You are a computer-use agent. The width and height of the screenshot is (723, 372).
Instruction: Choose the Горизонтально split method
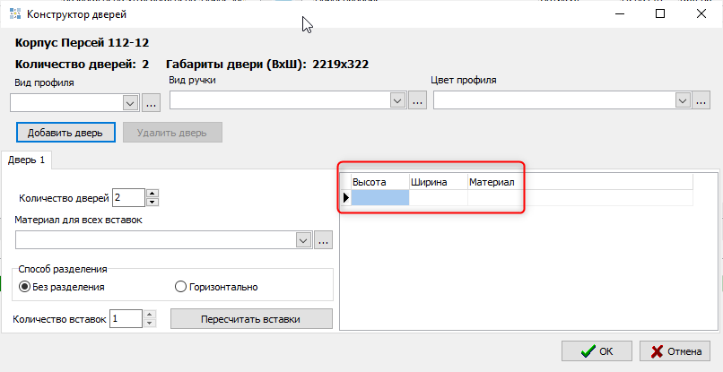[x=181, y=287]
